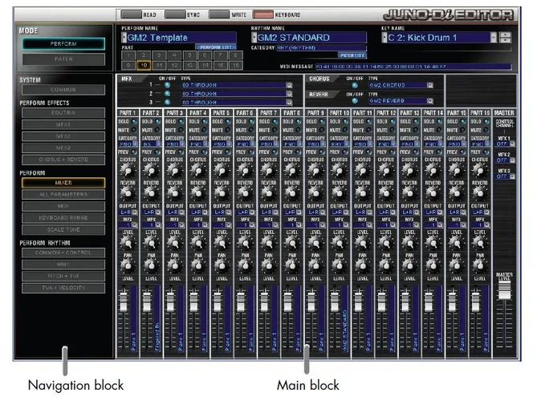
Task: Toggle MFX 3 on/off switch
Action: [167, 102]
